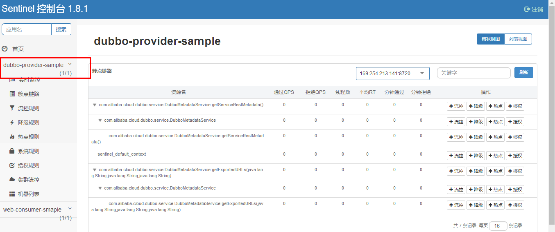This screenshot has height=232, width=555.
Task: Add 授权 for sentinel_default_context
Action: pos(515,156)
